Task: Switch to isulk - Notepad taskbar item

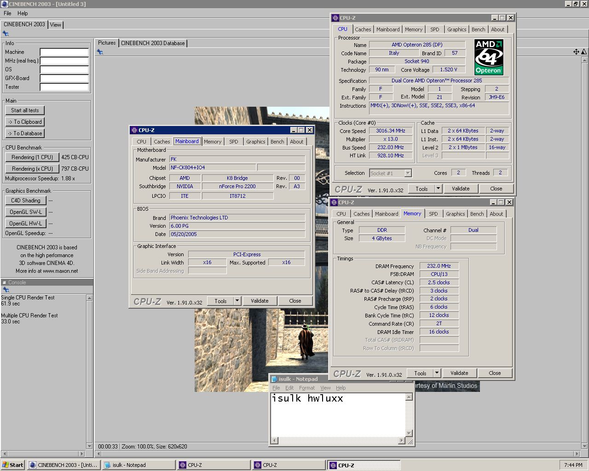Action: tap(139, 465)
